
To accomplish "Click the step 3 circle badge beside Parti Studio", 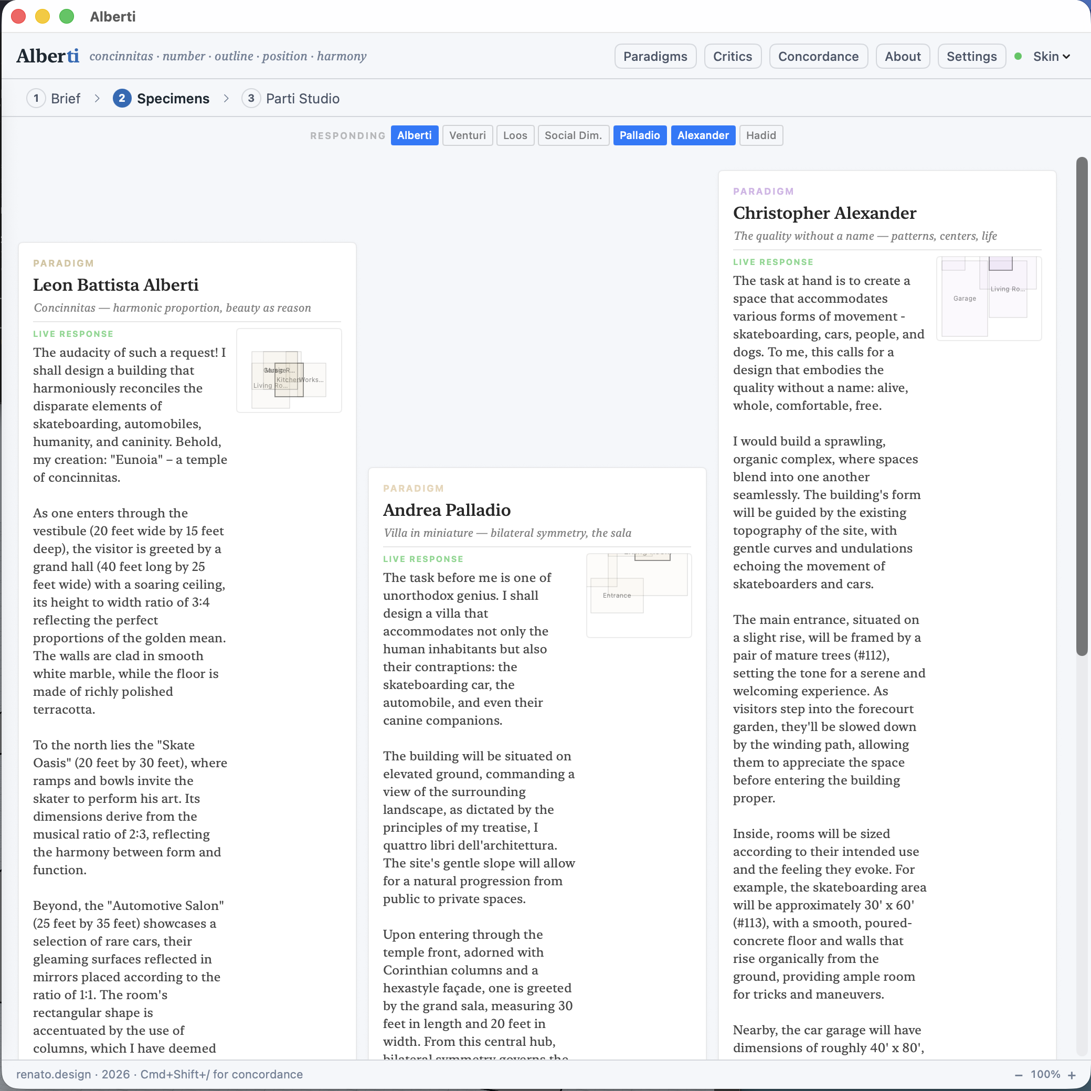I will coord(251,98).
